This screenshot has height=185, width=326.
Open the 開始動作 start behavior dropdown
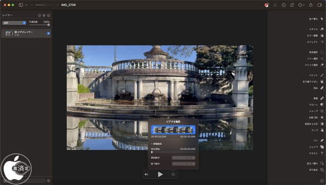click(183, 158)
